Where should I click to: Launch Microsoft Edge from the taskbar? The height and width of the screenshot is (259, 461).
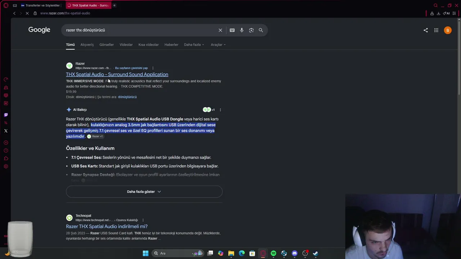(x=242, y=253)
